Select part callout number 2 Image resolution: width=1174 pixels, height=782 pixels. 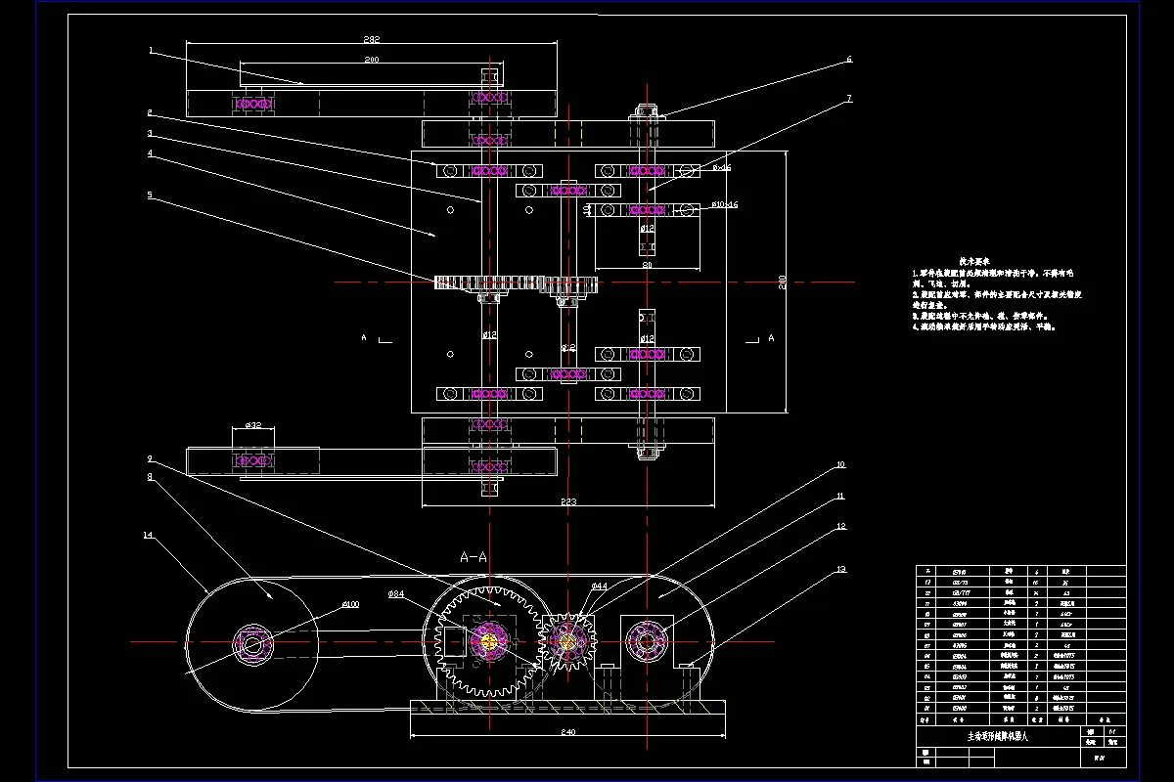(150, 112)
